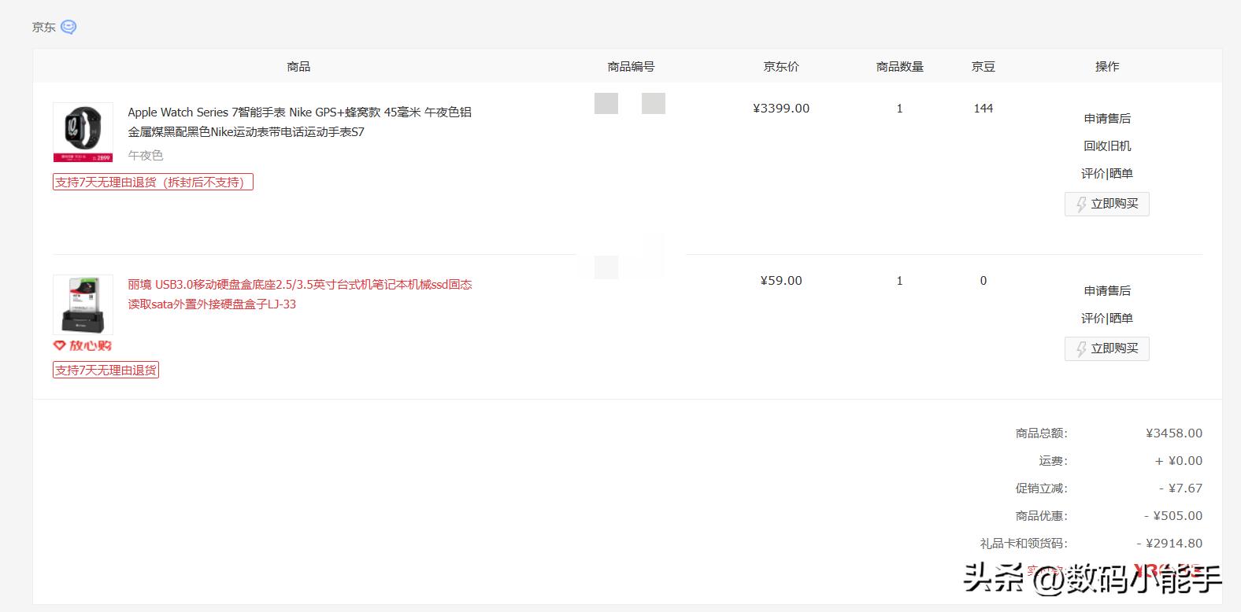Click the 商品数量 column header
Screen dimensions: 1241x612
pyautogui.click(x=900, y=67)
